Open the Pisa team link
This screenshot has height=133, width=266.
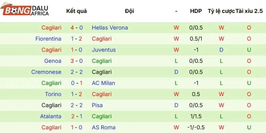pyautogui.click(x=97, y=105)
